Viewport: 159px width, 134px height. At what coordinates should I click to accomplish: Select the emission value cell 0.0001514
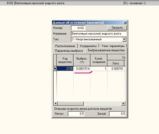[82, 68]
